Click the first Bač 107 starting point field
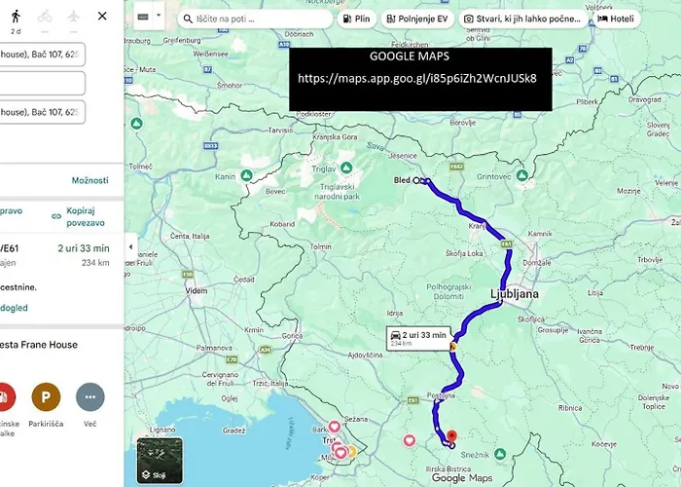Image resolution: width=681 pixels, height=487 pixels. (41, 53)
